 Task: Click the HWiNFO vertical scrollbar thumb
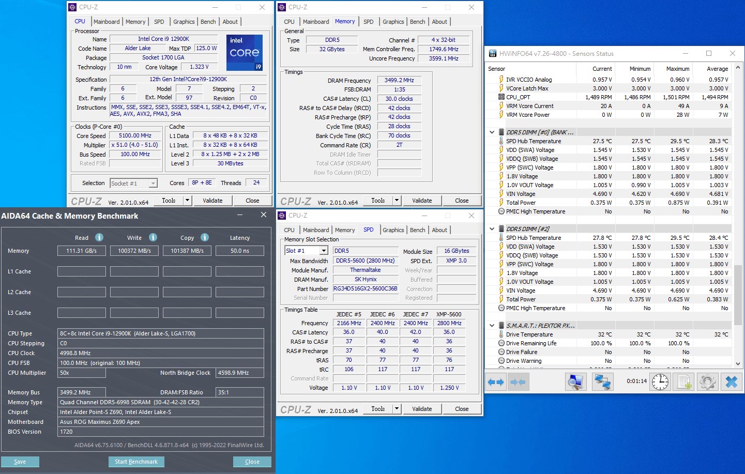(738, 295)
